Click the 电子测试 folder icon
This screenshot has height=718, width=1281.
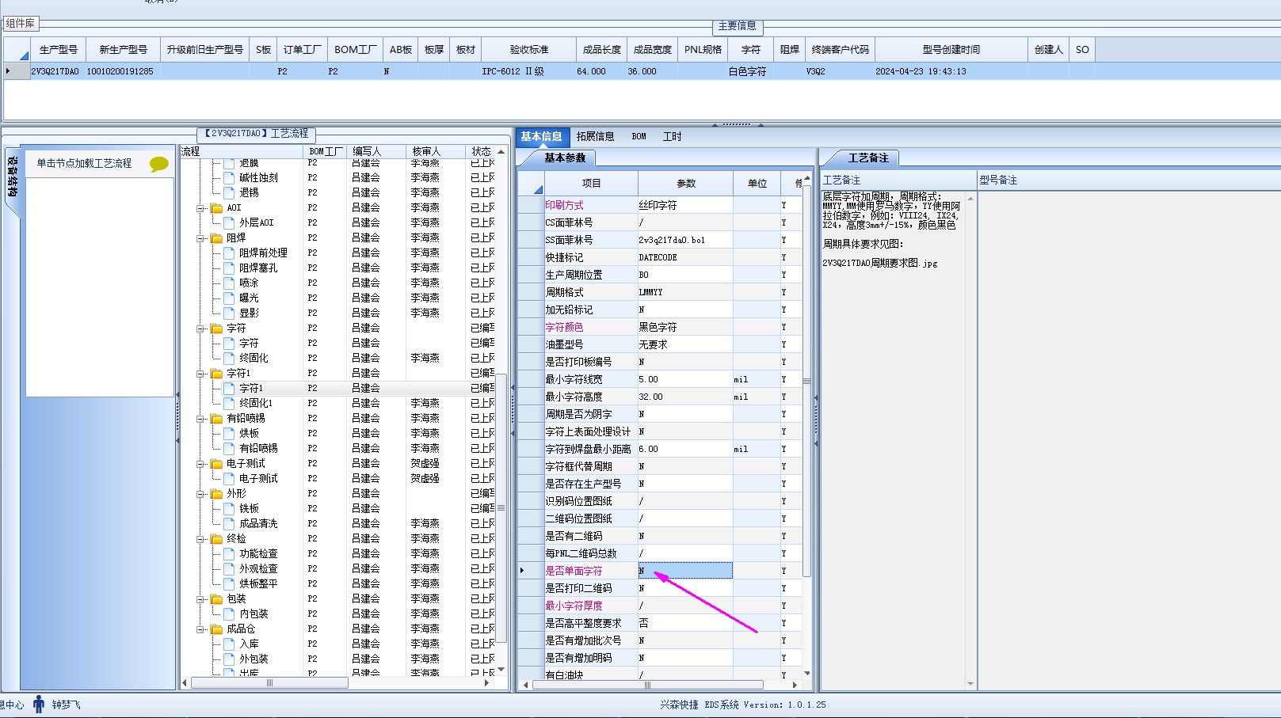(216, 464)
